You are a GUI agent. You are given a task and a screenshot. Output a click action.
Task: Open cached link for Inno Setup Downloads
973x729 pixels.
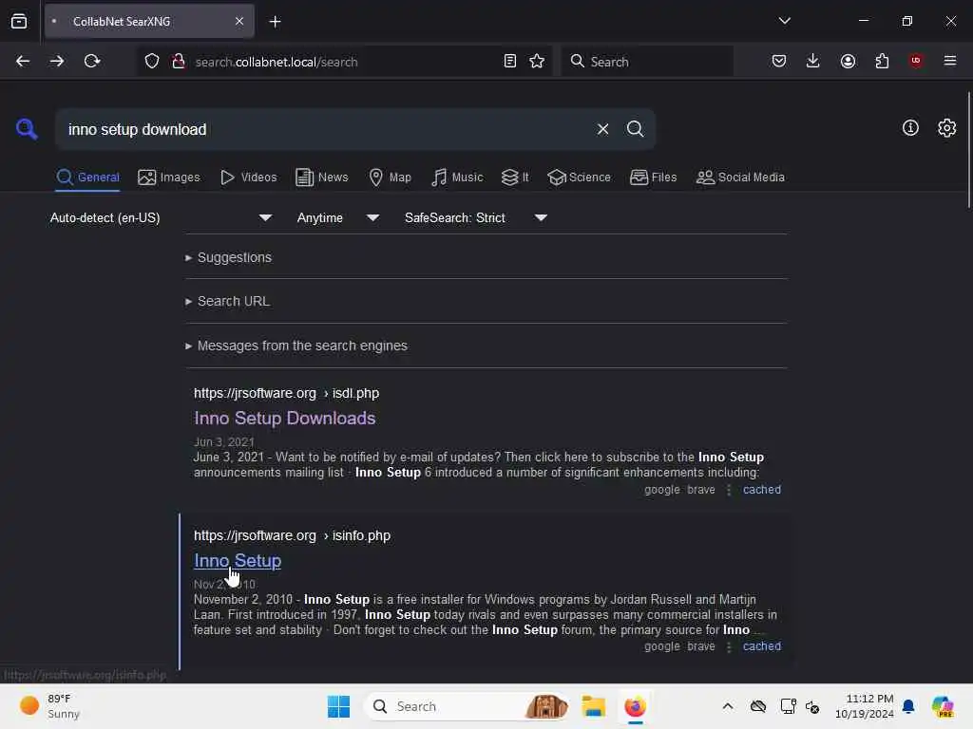pyautogui.click(x=761, y=490)
